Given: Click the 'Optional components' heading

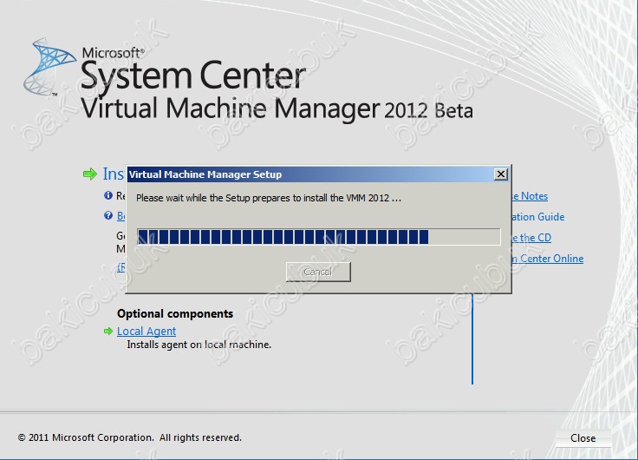Looking at the screenshot, I should 175,313.
